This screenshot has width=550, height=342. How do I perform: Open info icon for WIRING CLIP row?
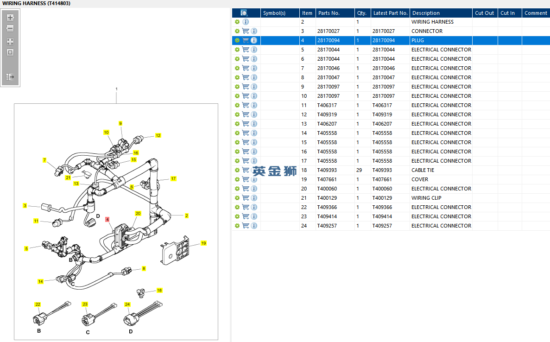tap(254, 198)
